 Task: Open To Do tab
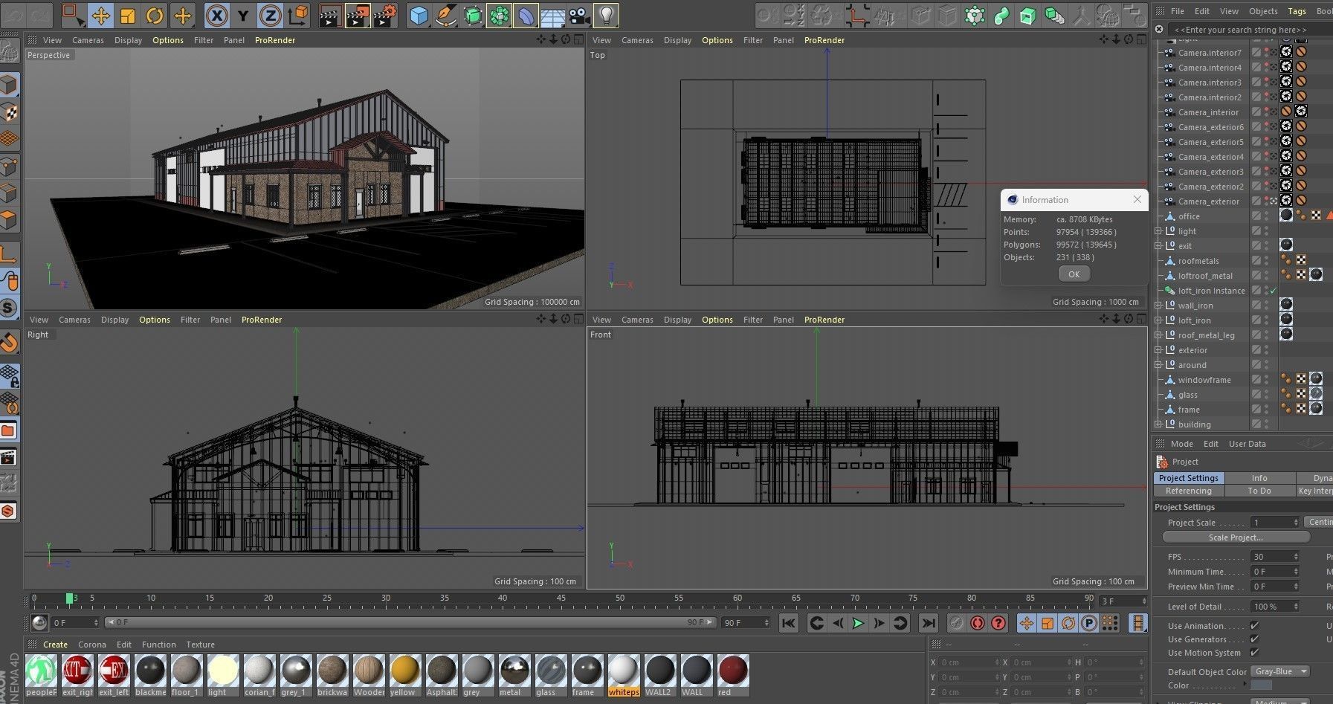[1259, 491]
